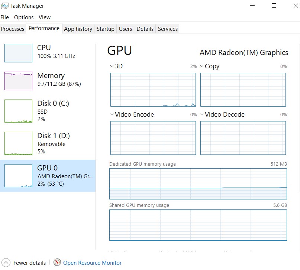Click the Fewer details button label
Image resolution: width=300 pixels, height=270 pixels.
(29, 263)
